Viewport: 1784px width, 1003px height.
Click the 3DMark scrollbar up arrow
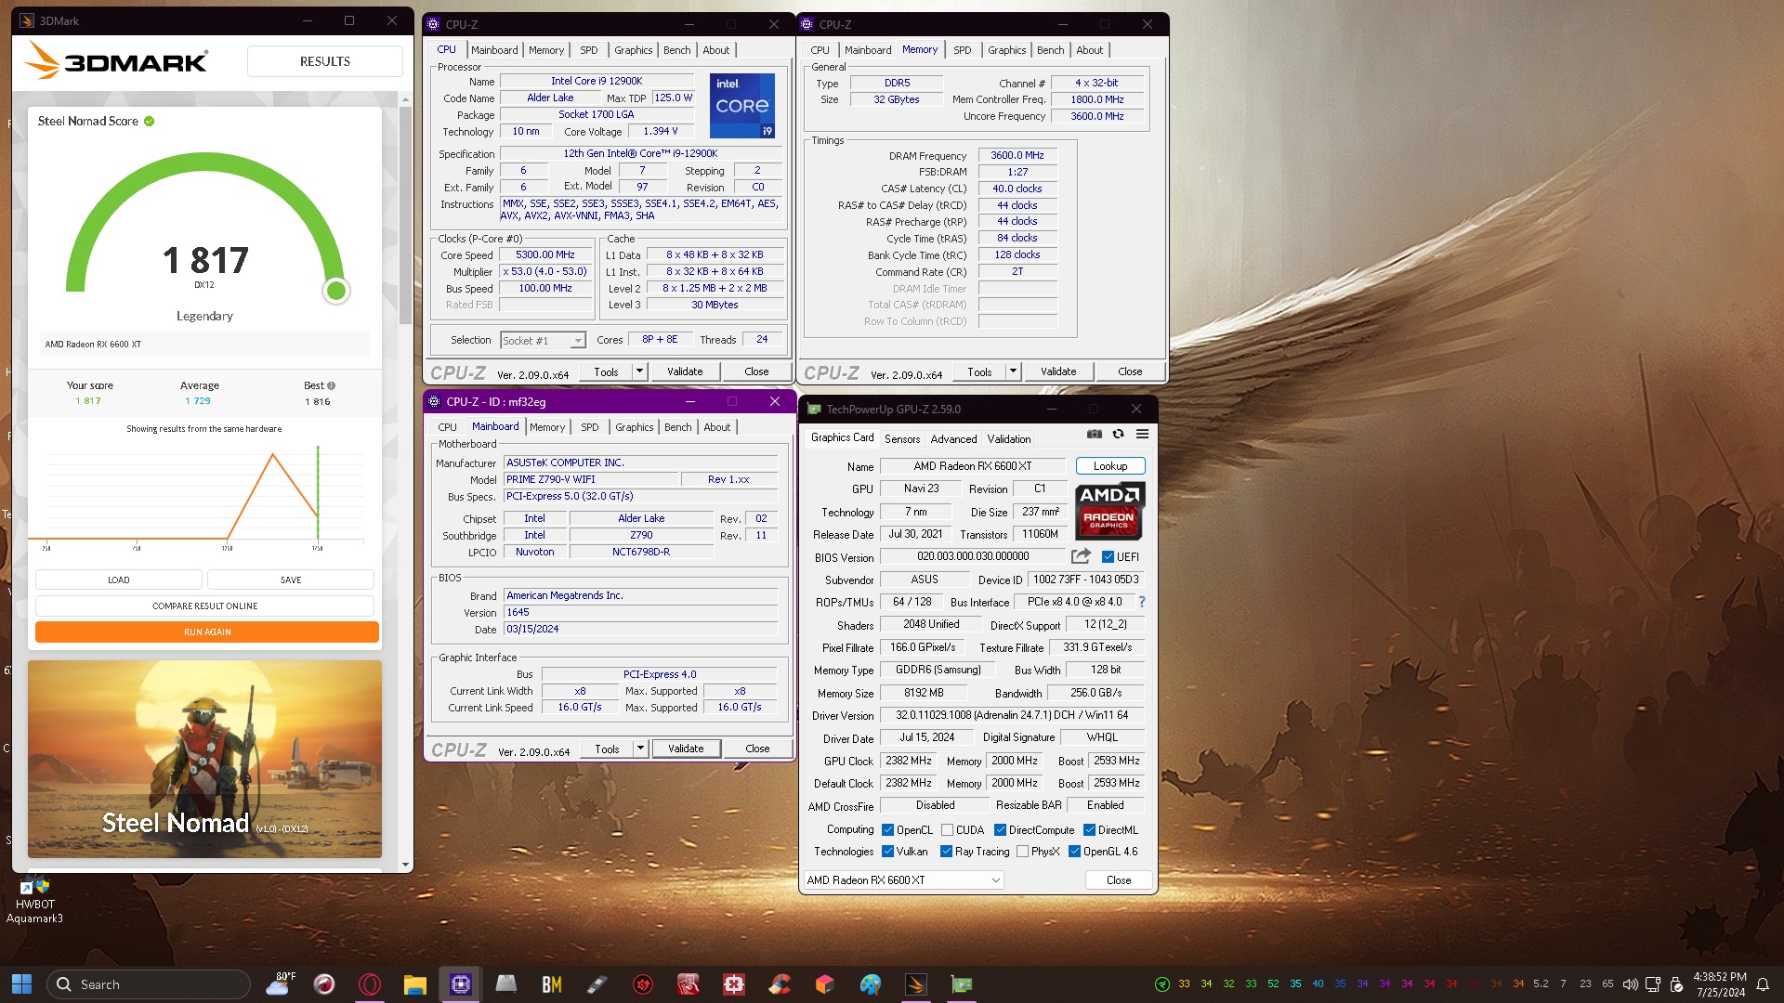[x=405, y=98]
